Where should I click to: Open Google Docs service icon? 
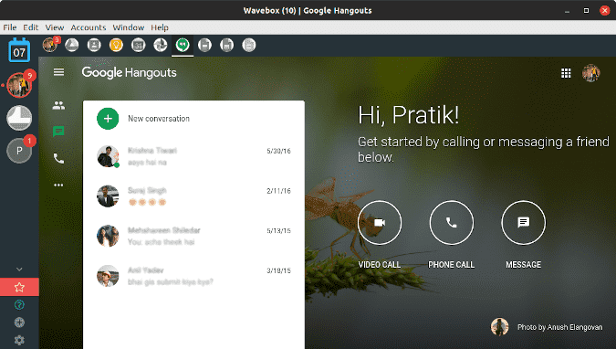(204, 45)
